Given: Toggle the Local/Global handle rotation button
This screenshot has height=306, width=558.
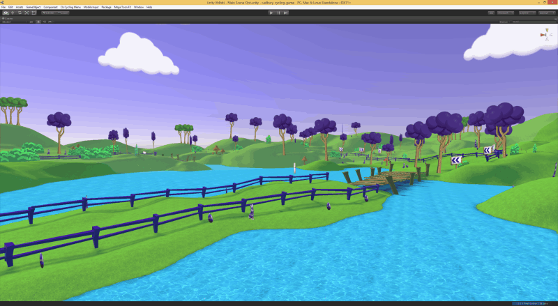Looking at the screenshot, I should point(63,13).
